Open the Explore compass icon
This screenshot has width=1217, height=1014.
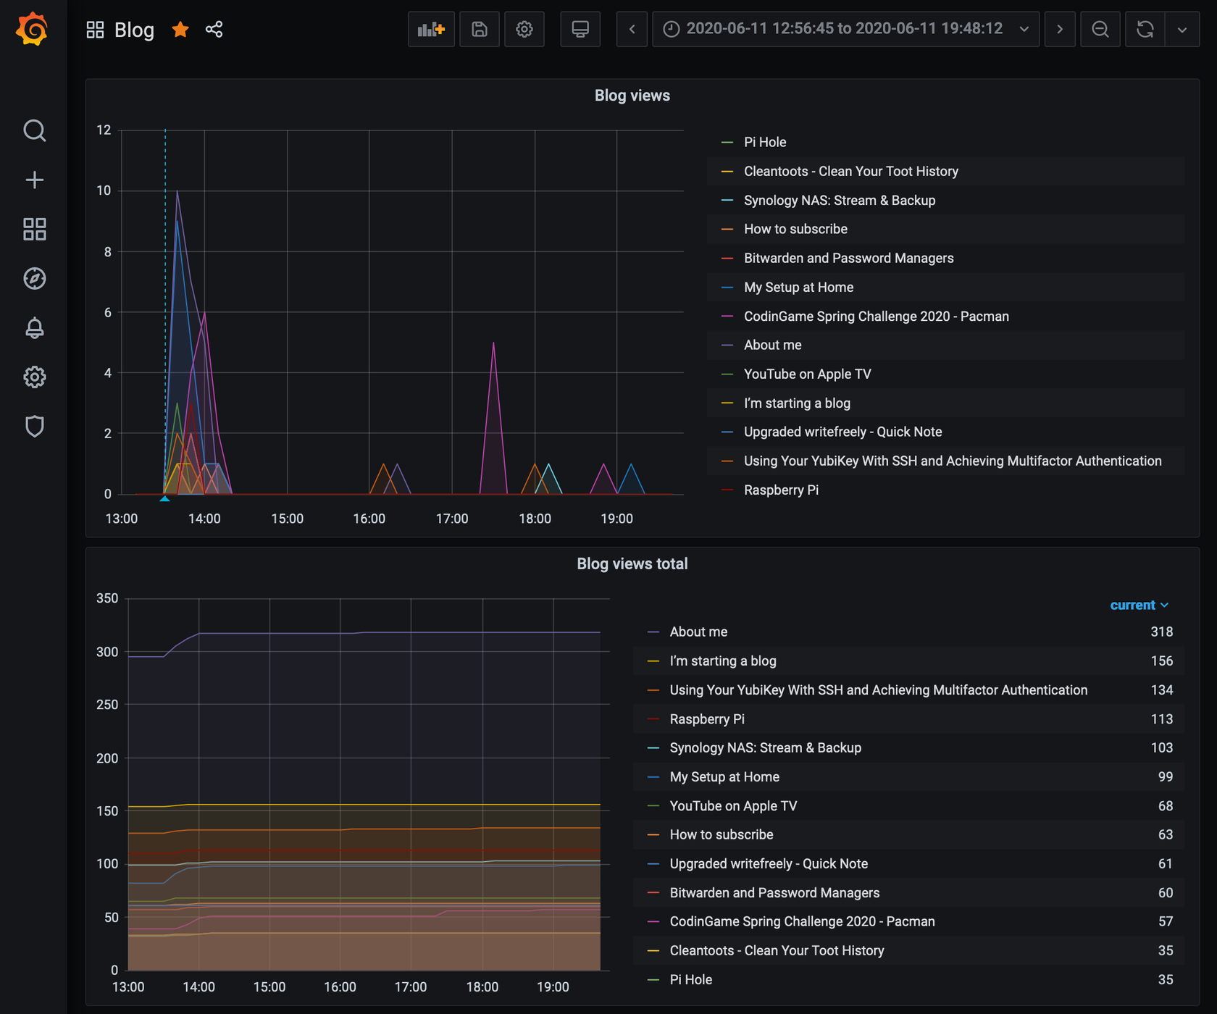click(34, 278)
